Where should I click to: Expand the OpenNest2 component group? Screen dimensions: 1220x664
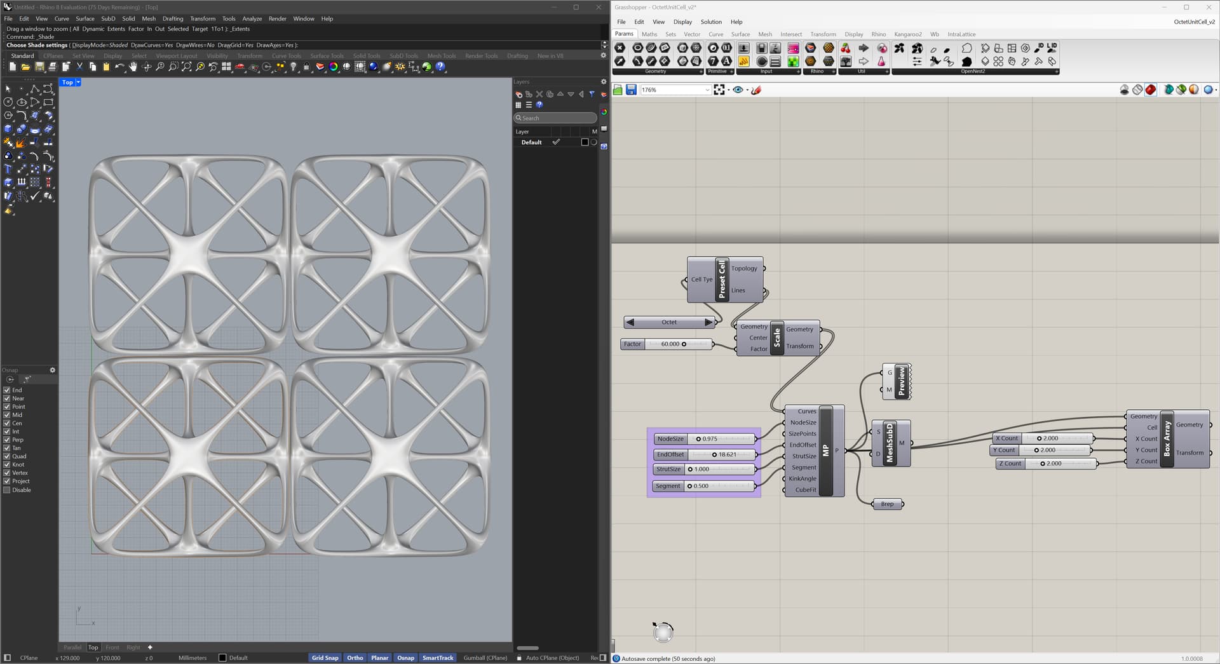1056,72
